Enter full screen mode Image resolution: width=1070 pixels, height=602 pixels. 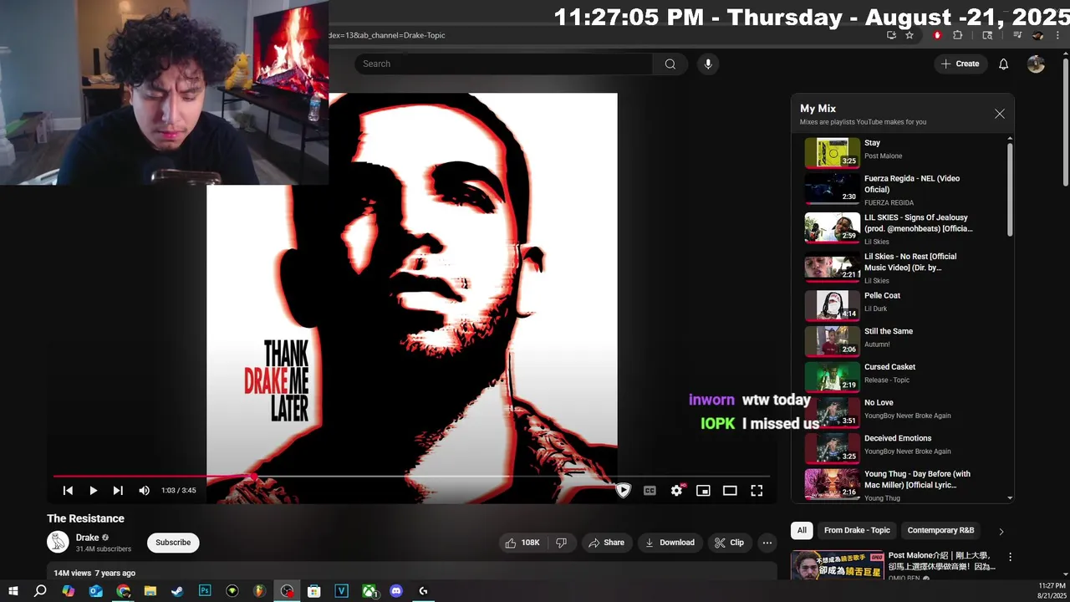tap(757, 491)
